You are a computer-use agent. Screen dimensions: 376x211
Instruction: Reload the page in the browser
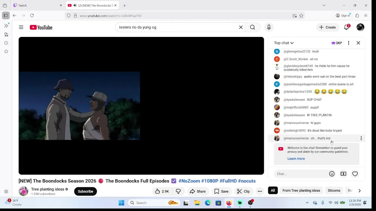tap(32, 16)
